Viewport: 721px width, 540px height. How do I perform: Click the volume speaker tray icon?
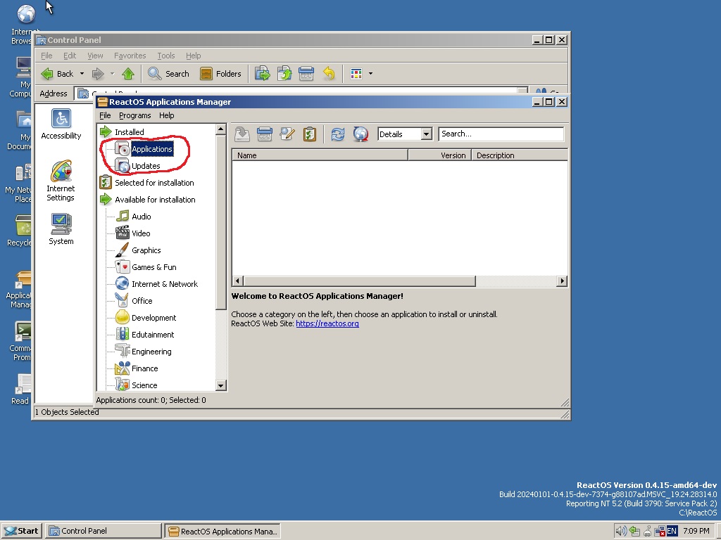(x=621, y=532)
